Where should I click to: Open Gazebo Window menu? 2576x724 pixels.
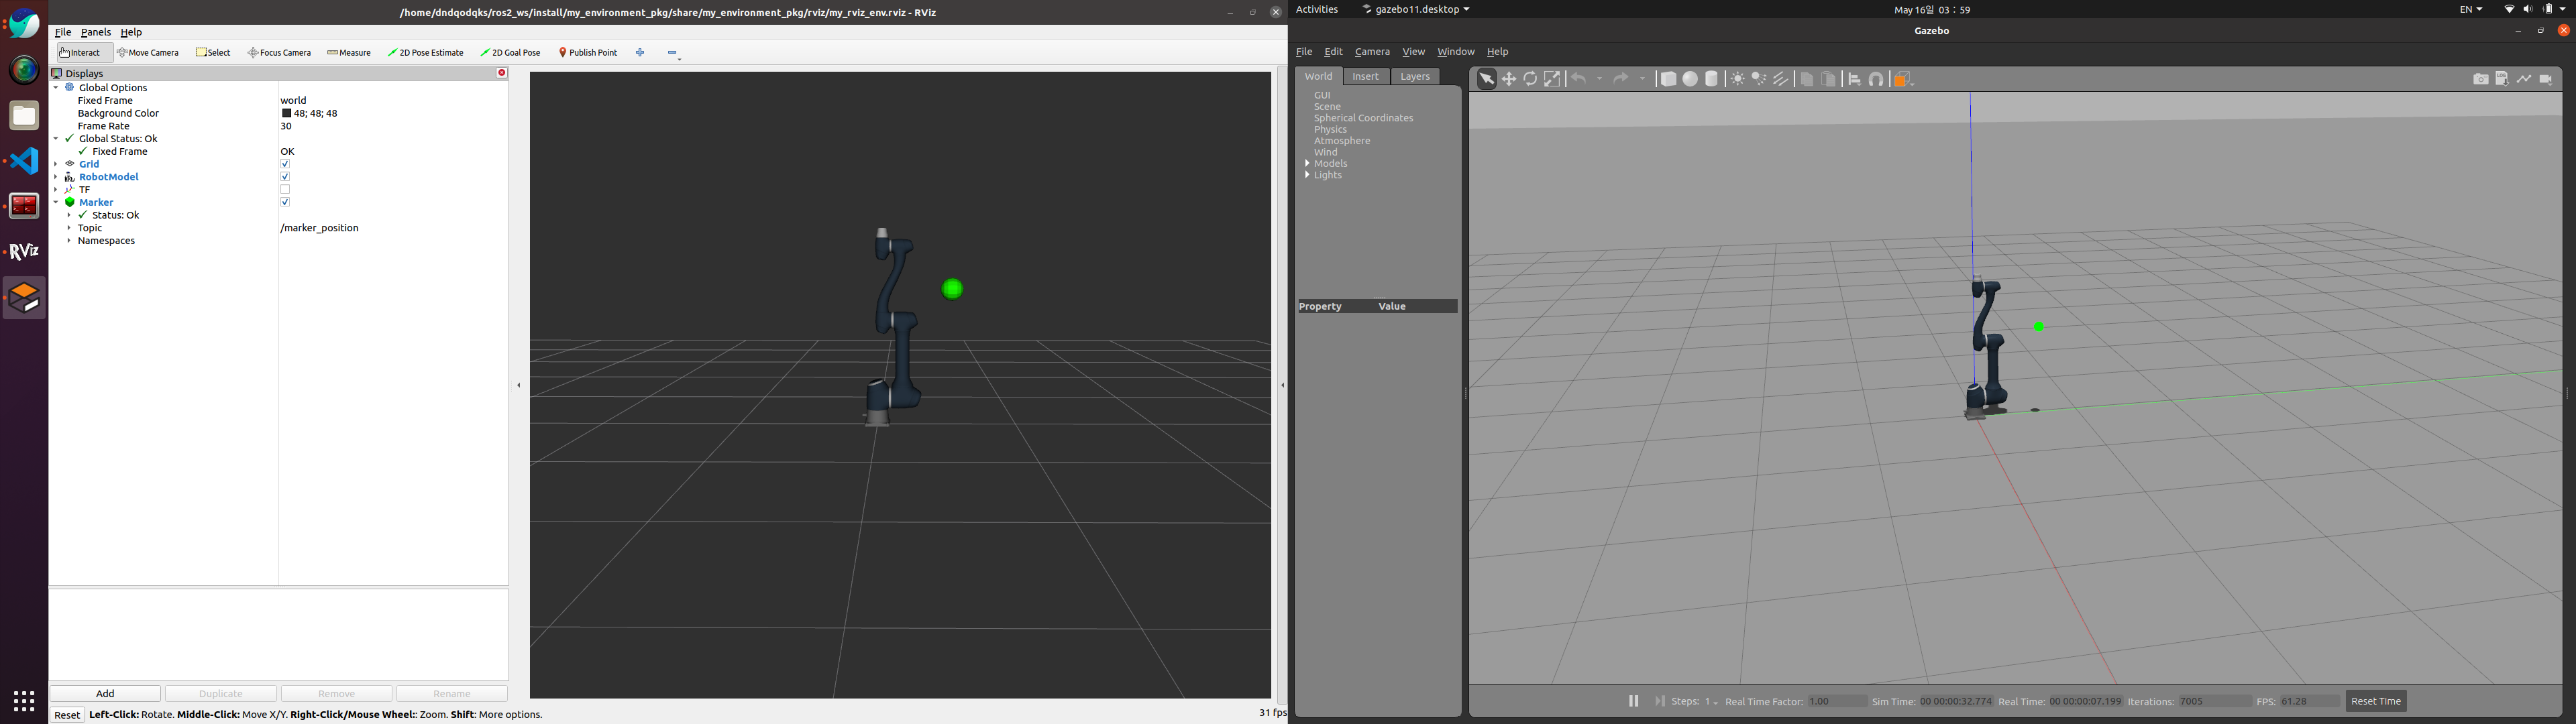(x=1455, y=52)
